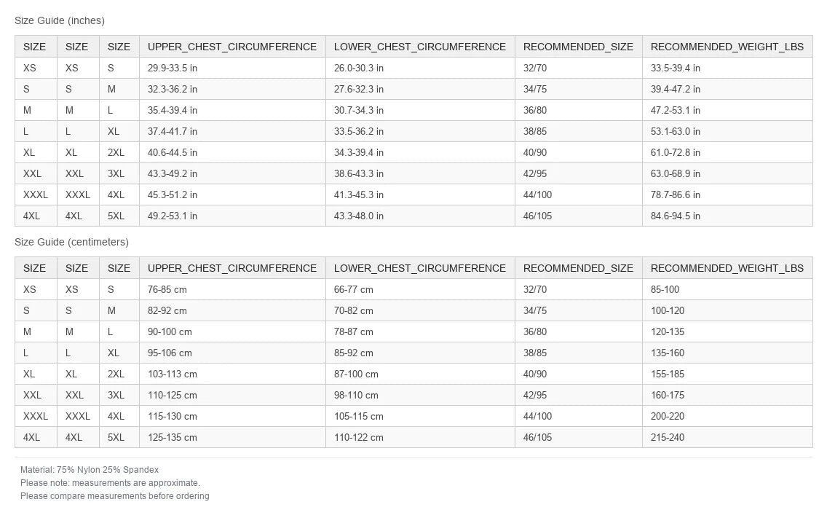Click the Size Guide (centimeters) heading
Image resolution: width=827 pixels, height=526 pixels.
pos(72,242)
